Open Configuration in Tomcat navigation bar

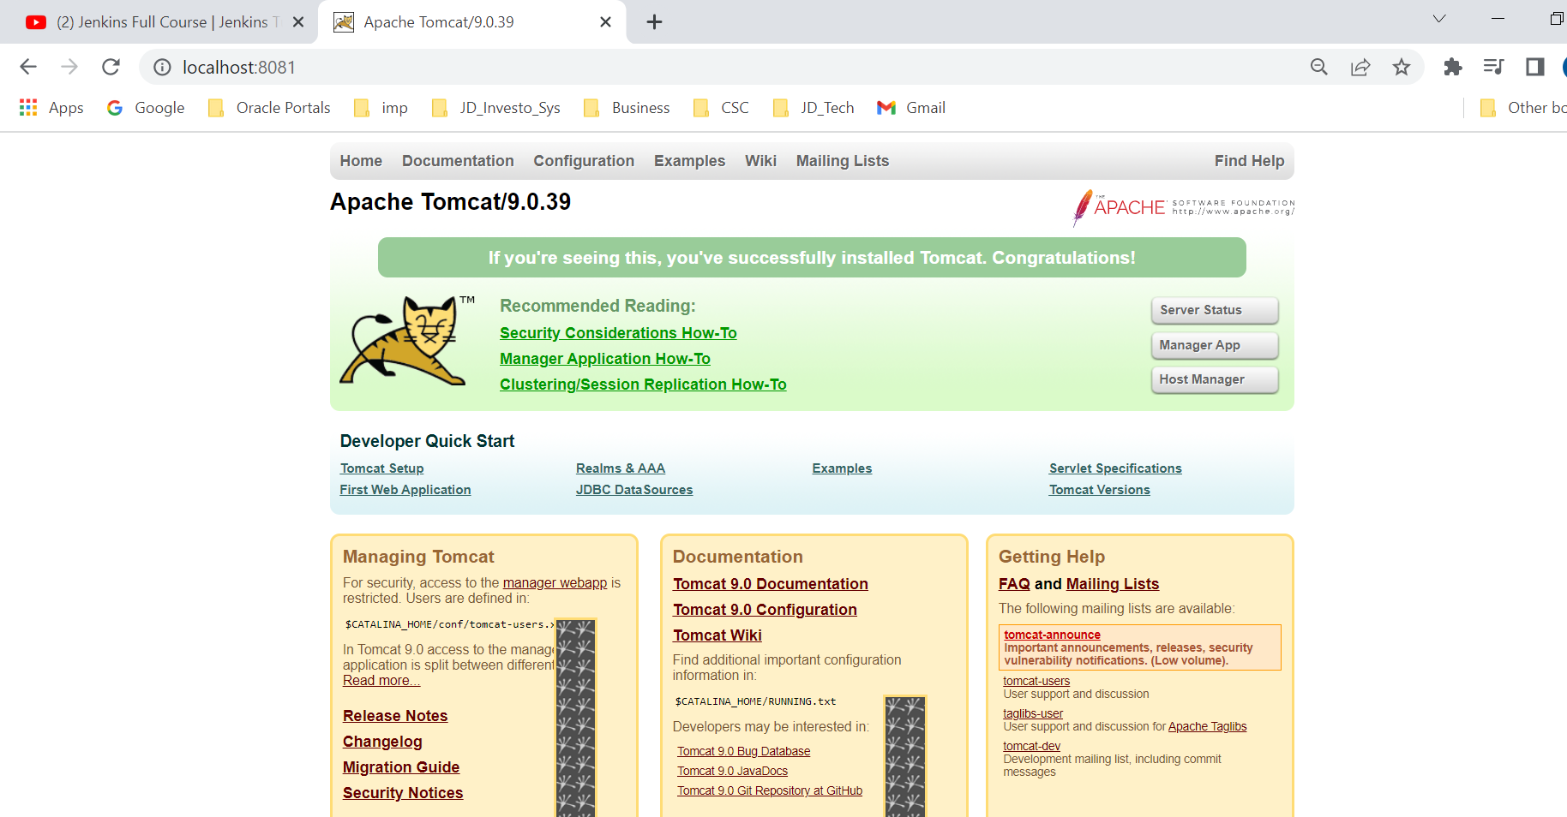point(584,161)
